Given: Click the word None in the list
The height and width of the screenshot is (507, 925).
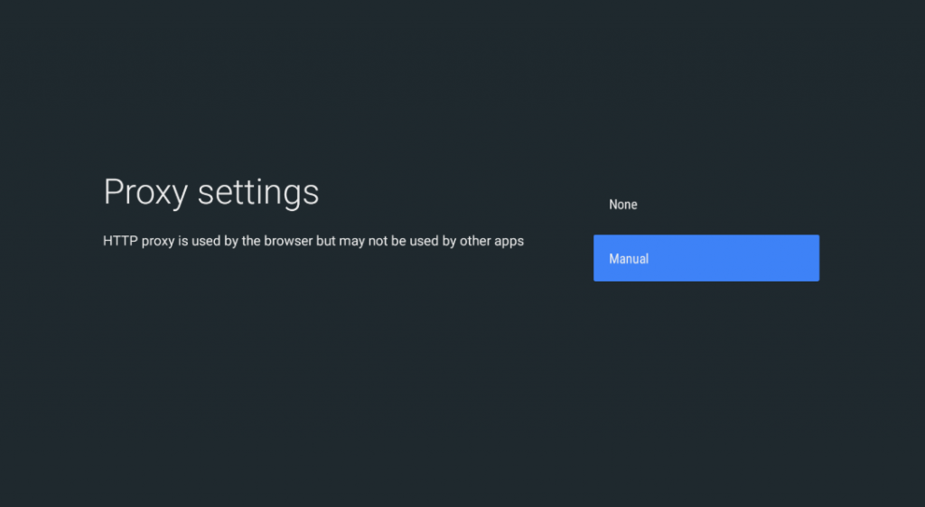Looking at the screenshot, I should [623, 205].
